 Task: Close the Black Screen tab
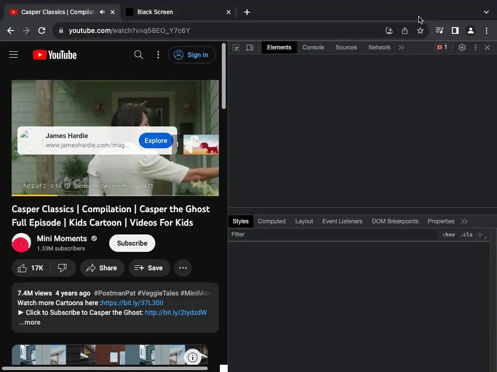[229, 12]
